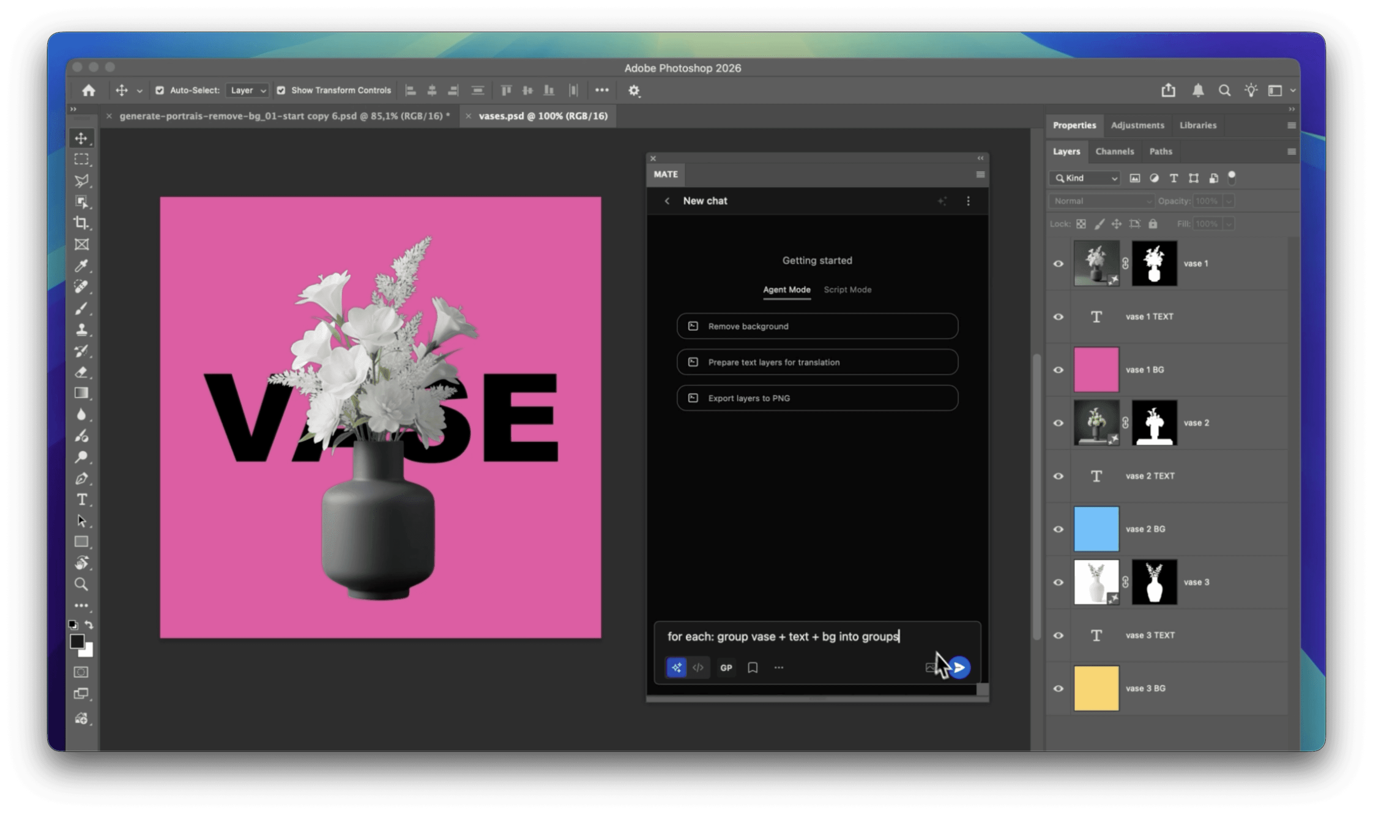
Task: Switch to the Channels tab
Action: [1115, 151]
